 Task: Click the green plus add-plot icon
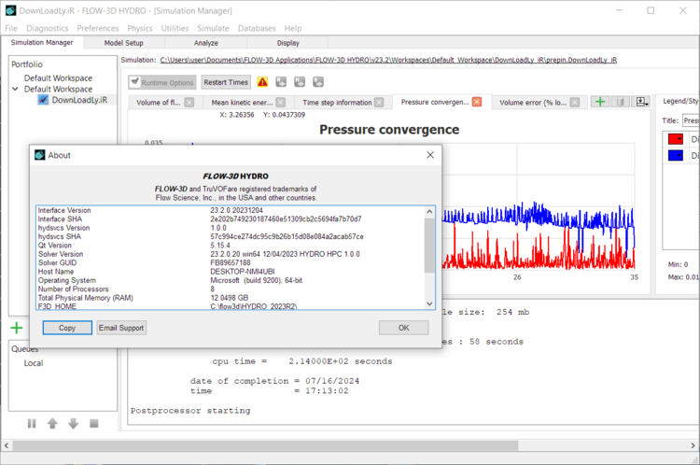600,102
